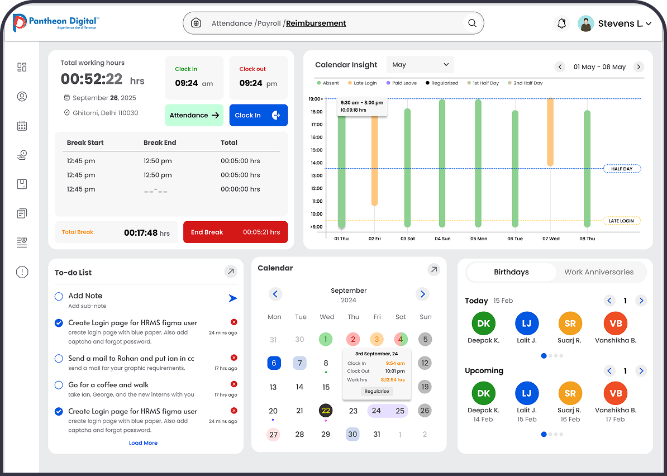Click the notification bell icon
Image resolution: width=667 pixels, height=476 pixels.
pyautogui.click(x=561, y=23)
